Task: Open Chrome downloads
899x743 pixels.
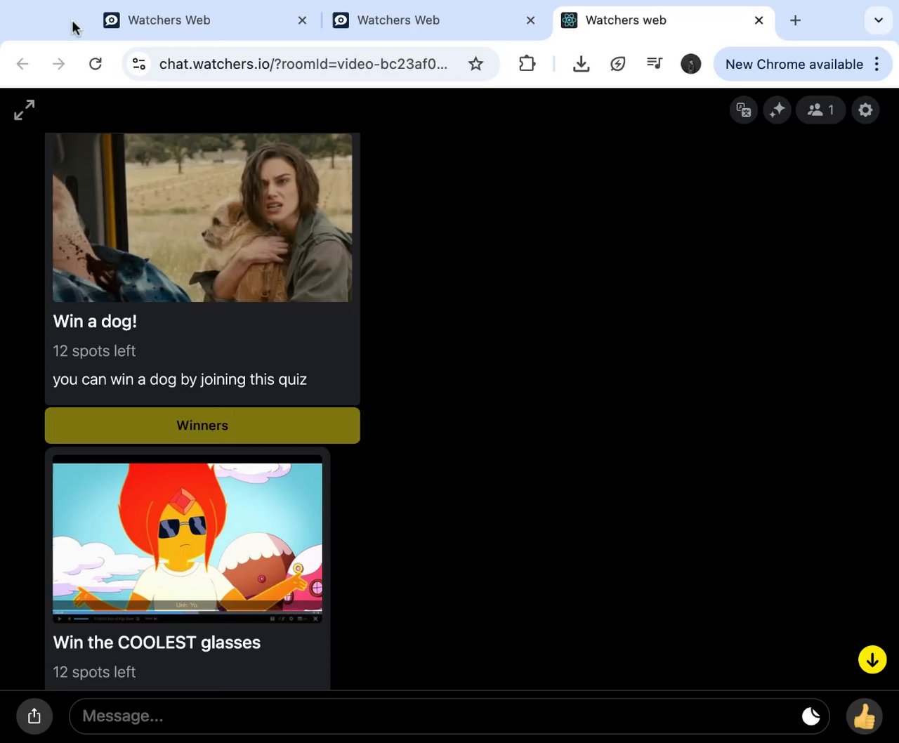Action: click(x=581, y=64)
